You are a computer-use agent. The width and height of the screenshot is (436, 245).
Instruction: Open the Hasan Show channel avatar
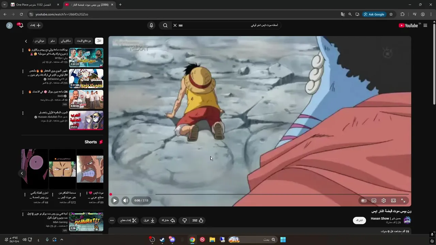point(407,220)
